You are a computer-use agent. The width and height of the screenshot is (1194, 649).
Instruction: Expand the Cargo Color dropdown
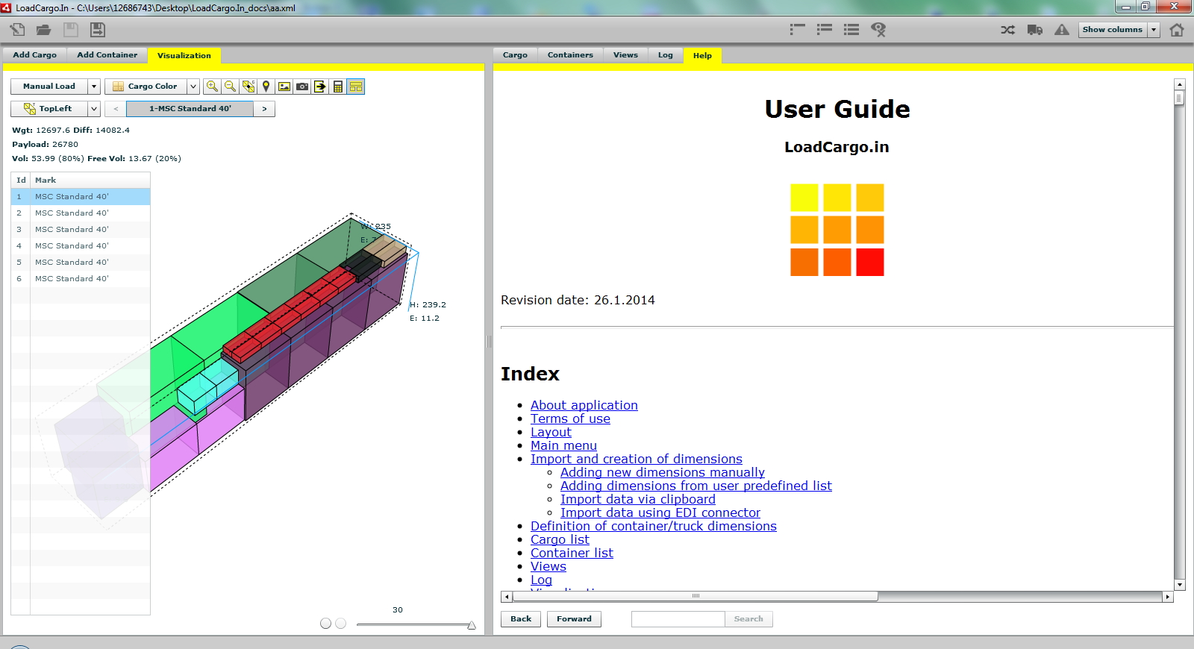click(x=193, y=87)
